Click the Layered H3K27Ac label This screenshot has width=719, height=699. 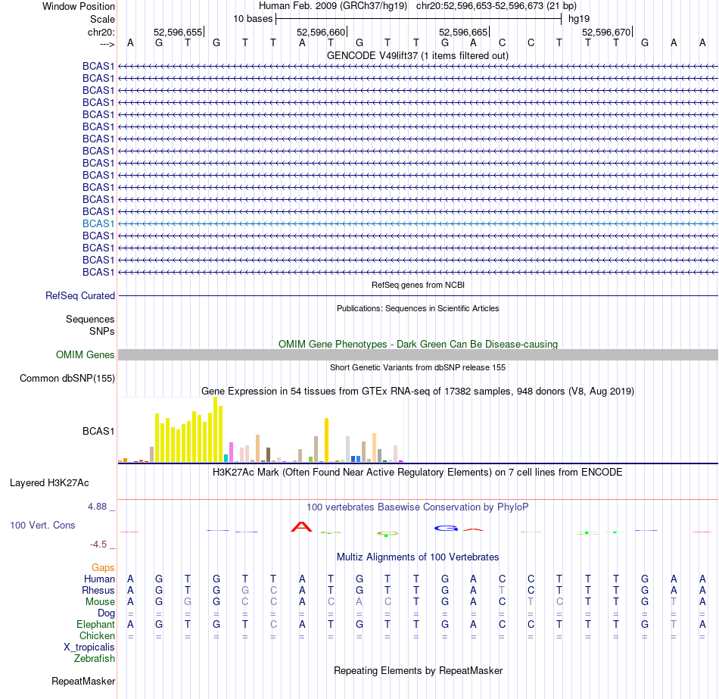click(49, 483)
